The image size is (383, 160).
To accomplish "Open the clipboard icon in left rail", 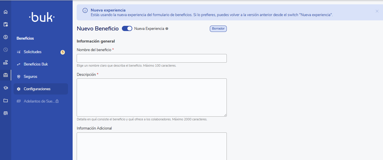I will tap(5, 24).
